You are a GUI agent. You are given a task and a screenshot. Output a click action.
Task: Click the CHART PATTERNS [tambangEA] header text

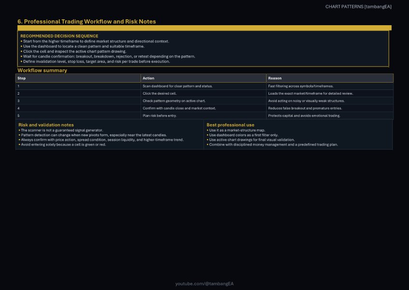tap(358, 7)
